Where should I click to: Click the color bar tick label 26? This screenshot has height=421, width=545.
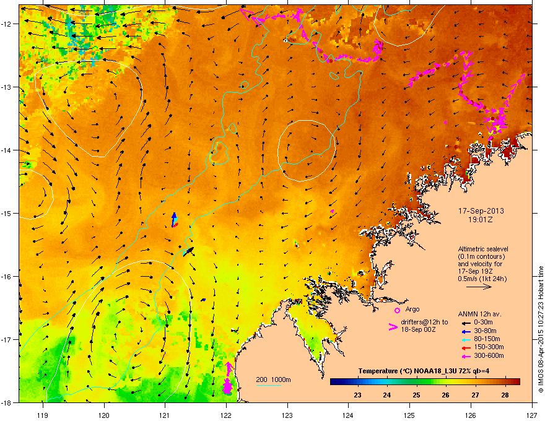coord(445,395)
